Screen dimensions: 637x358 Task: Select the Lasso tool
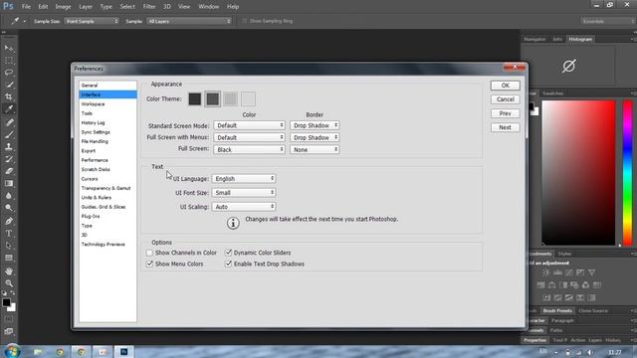(9, 73)
